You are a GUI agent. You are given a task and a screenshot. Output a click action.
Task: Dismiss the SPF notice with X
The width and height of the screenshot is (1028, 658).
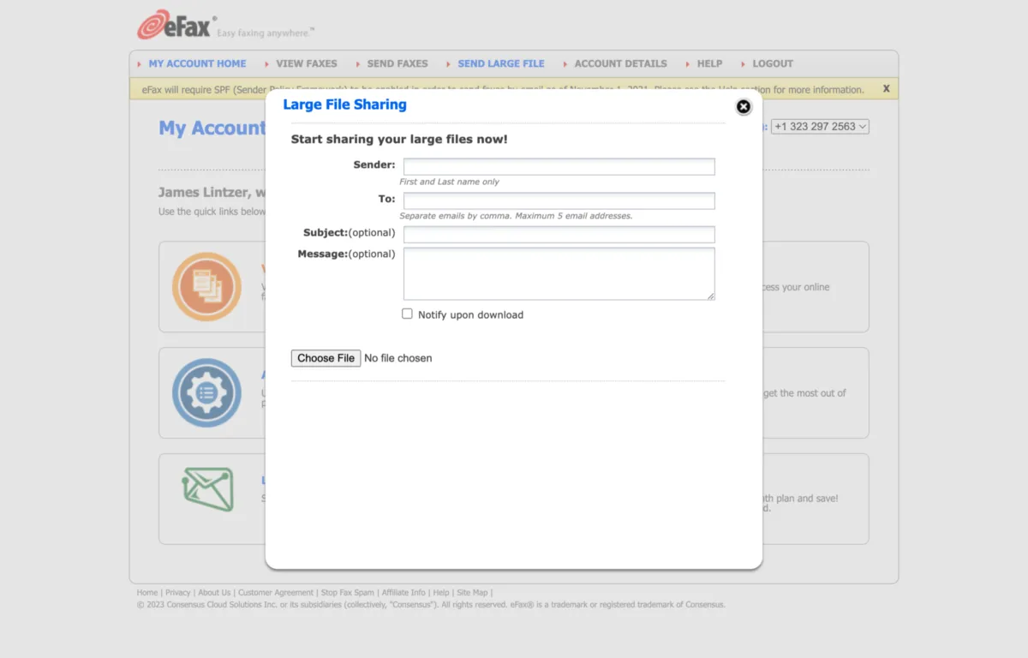click(x=887, y=88)
